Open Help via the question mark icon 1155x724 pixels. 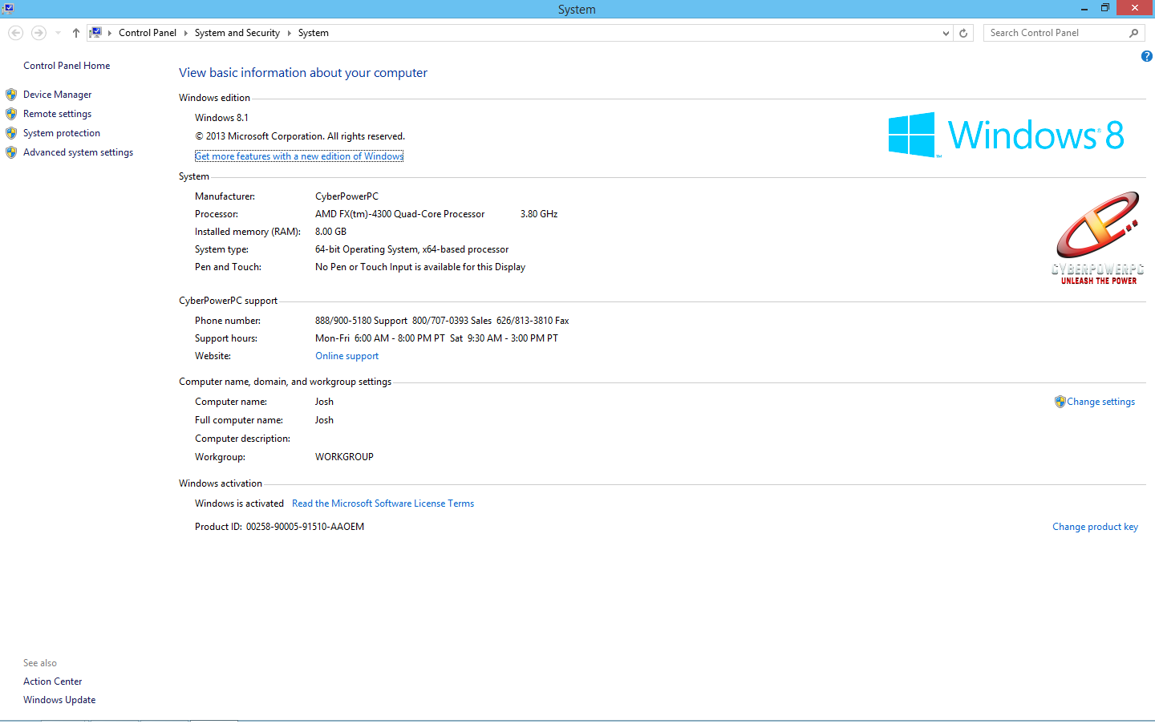coord(1146,56)
